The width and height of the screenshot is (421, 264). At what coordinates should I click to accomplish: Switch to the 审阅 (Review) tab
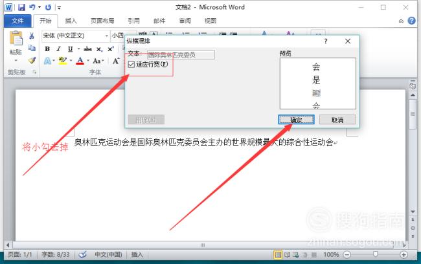click(185, 21)
